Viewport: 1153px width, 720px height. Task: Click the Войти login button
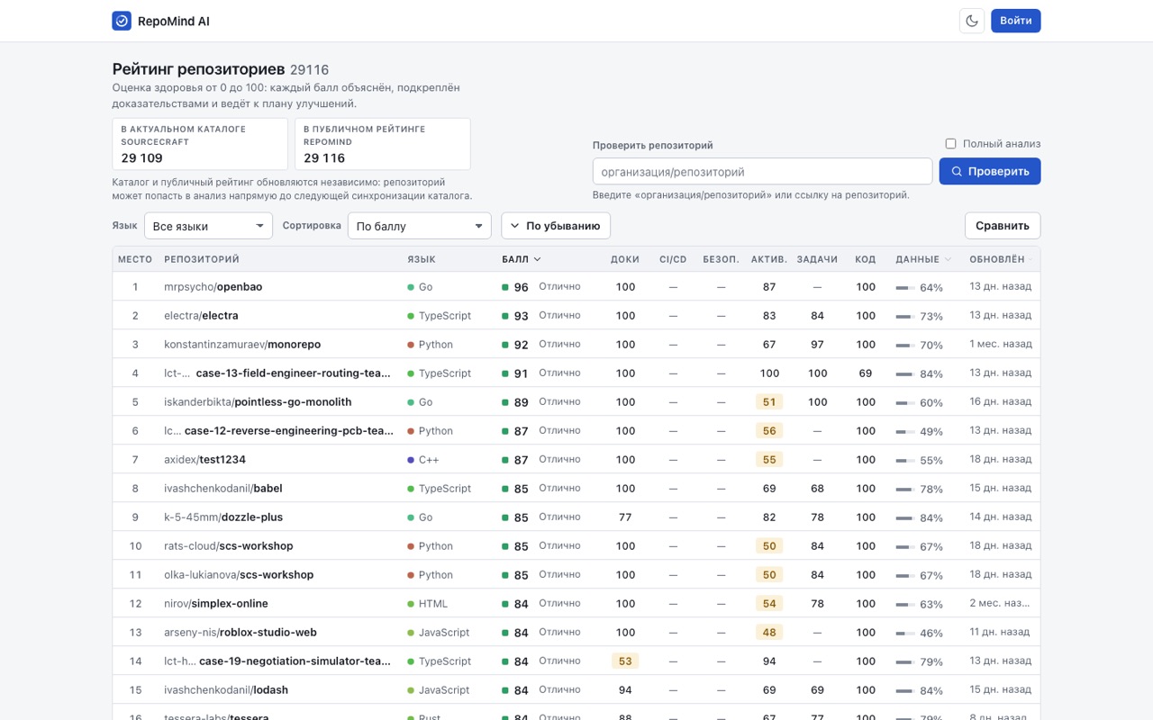click(1016, 21)
